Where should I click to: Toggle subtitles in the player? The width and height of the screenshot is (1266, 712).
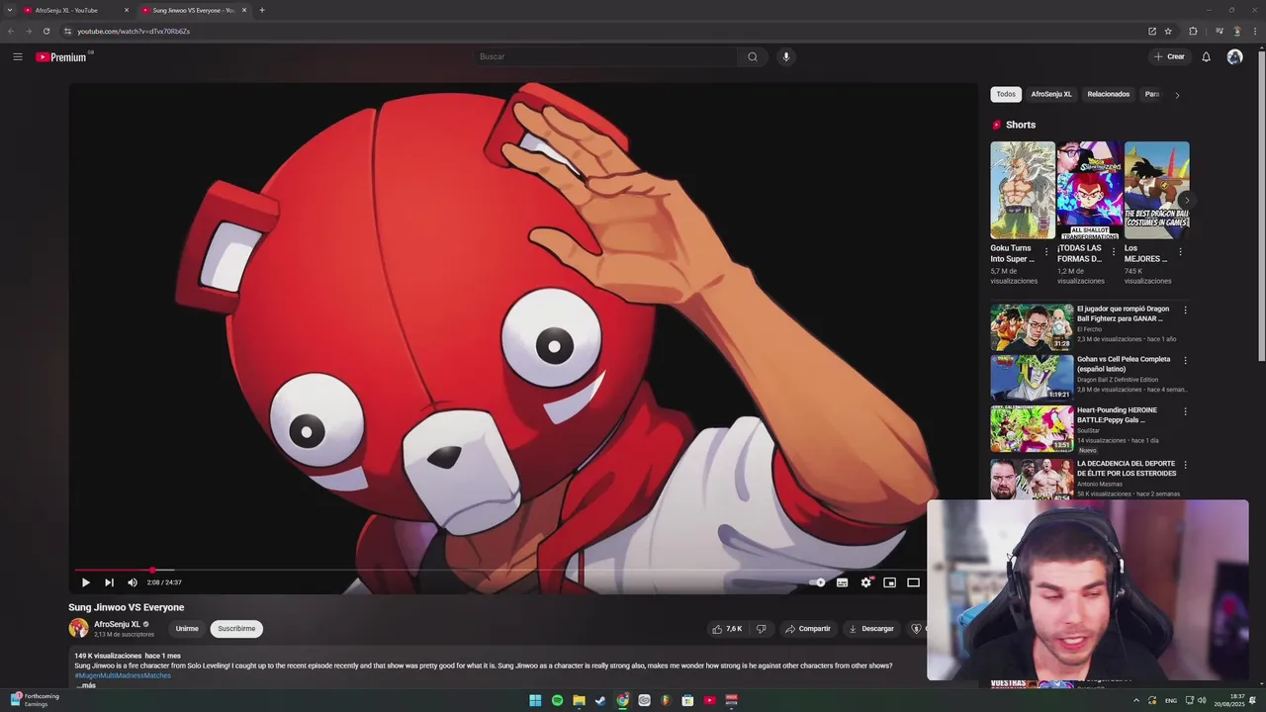pyautogui.click(x=842, y=582)
